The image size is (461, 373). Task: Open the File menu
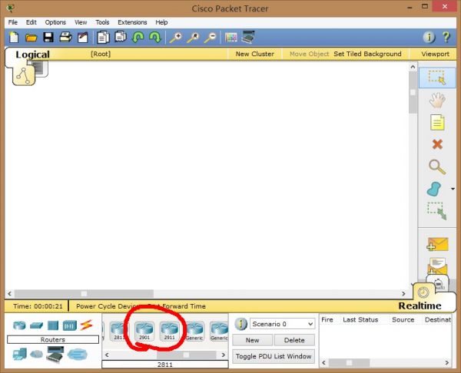(13, 22)
